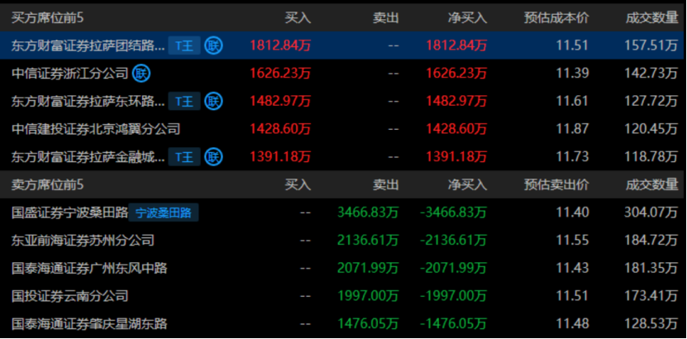
Task: Click 净买入 column header in buyer table
Action: 467,17
